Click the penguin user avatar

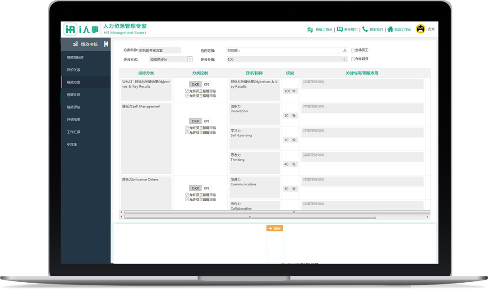point(420,29)
